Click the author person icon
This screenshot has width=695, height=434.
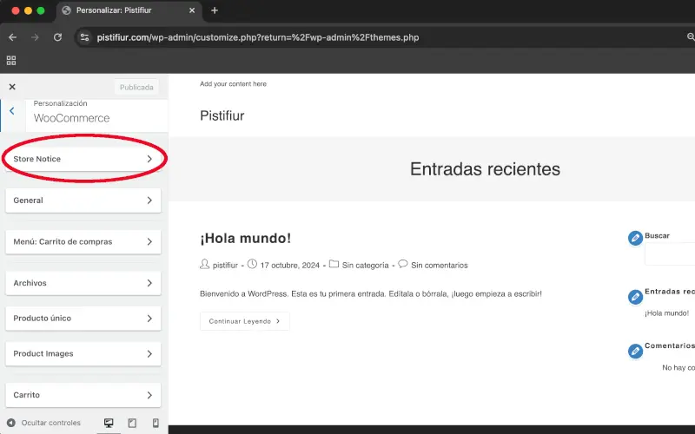(204, 265)
